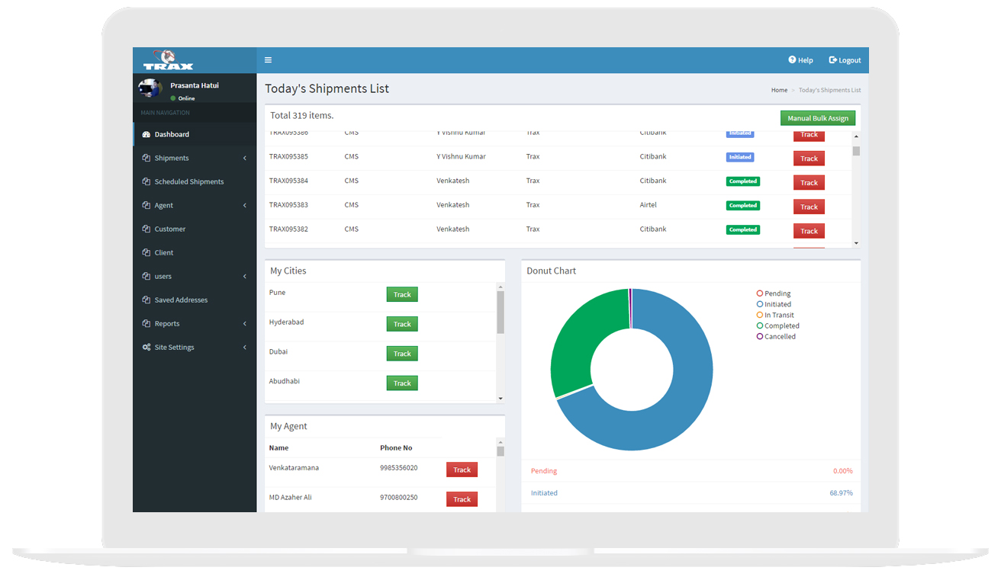The height and width of the screenshot is (577, 1001).
Task: Track shipment TRAX095382
Action: click(809, 231)
